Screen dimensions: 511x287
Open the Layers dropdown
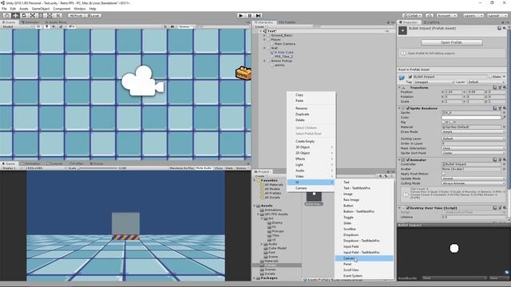[473, 16]
